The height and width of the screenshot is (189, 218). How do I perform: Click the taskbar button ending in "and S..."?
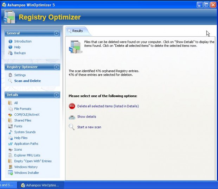click(8, 185)
